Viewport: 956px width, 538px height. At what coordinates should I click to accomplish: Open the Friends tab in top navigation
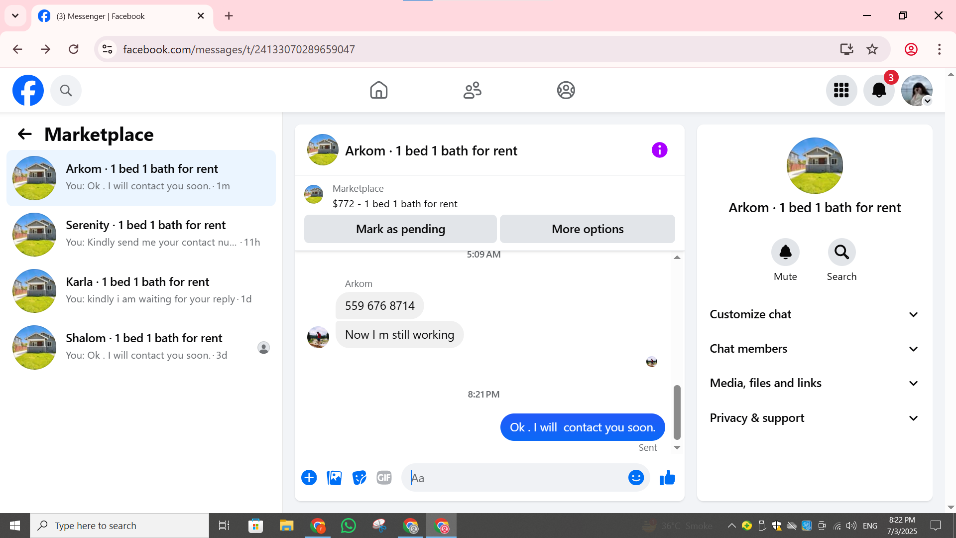tap(472, 90)
